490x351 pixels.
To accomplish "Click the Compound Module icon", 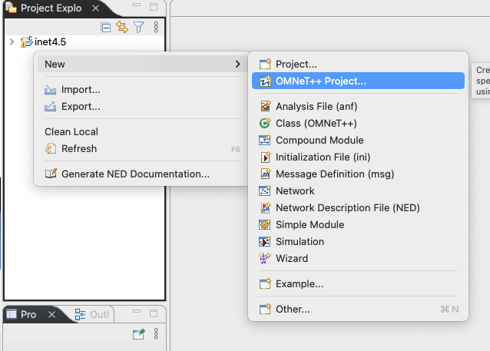I will (x=265, y=140).
